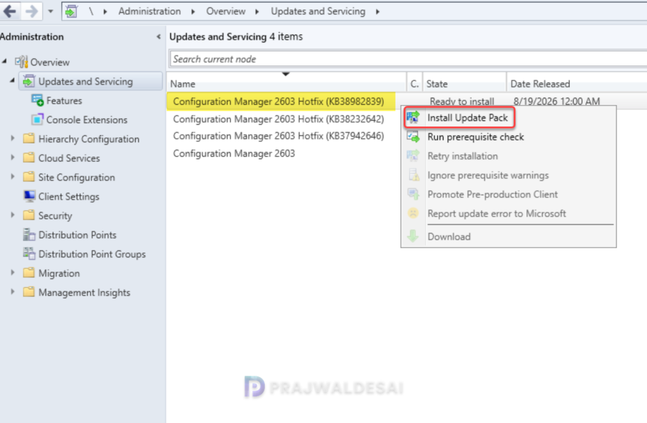Select Client Settings in the tree
Viewport: 647px width, 423px height.
pyautogui.click(x=69, y=197)
